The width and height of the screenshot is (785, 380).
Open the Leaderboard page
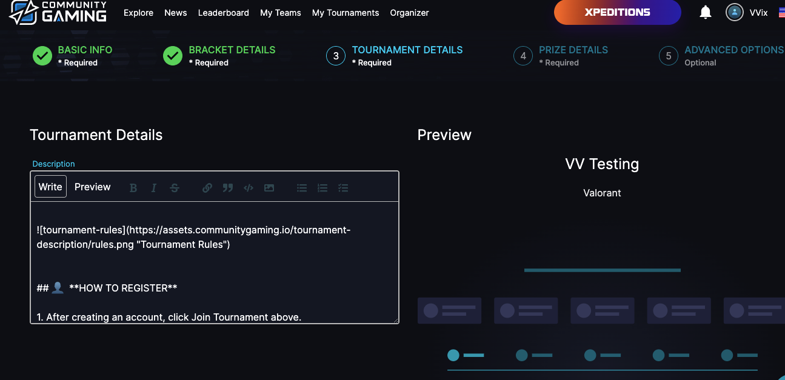[x=224, y=13]
